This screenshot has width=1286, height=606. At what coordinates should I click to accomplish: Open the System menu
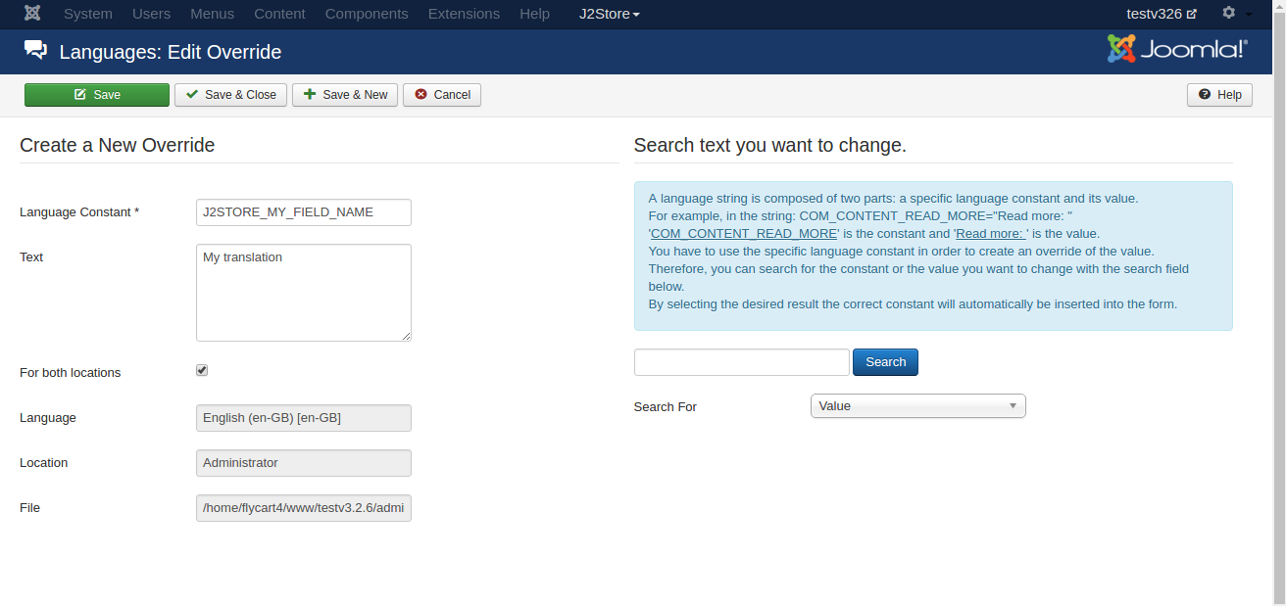pos(87,14)
